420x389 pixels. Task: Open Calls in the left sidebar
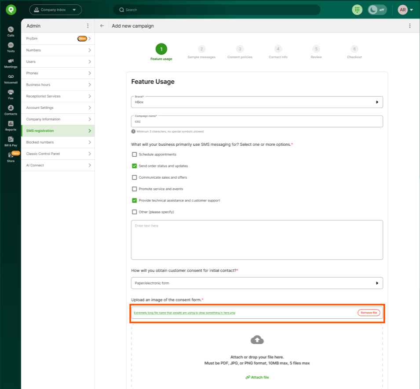point(11,31)
